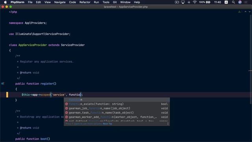This screenshot has height=142, width=252.
Task: Click the editor warnings inspection icon
Action: [239, 12]
